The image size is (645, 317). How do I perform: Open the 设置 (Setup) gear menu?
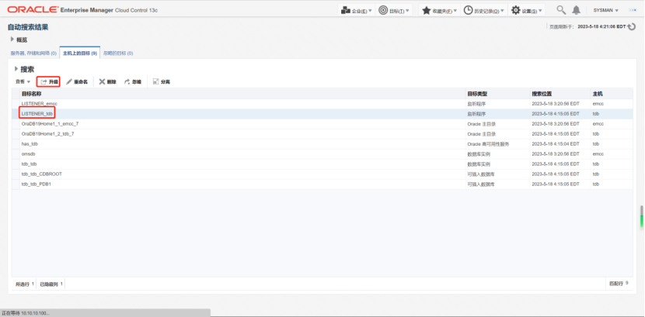tap(527, 10)
